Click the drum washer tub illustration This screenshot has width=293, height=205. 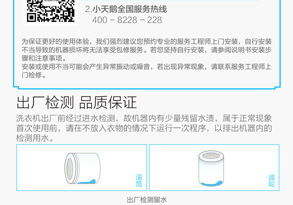pos(82,168)
